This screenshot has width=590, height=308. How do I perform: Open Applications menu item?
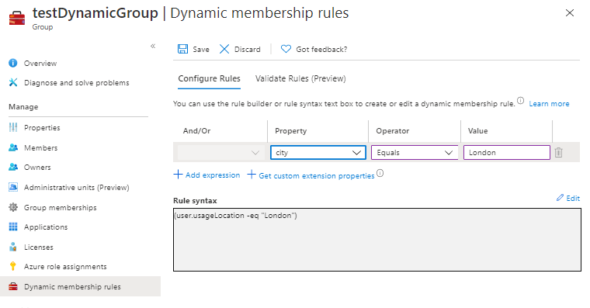[x=46, y=227]
